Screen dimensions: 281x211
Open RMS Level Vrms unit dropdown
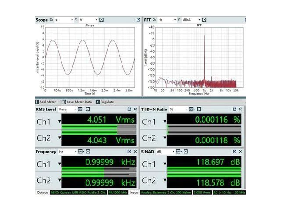[67, 109]
